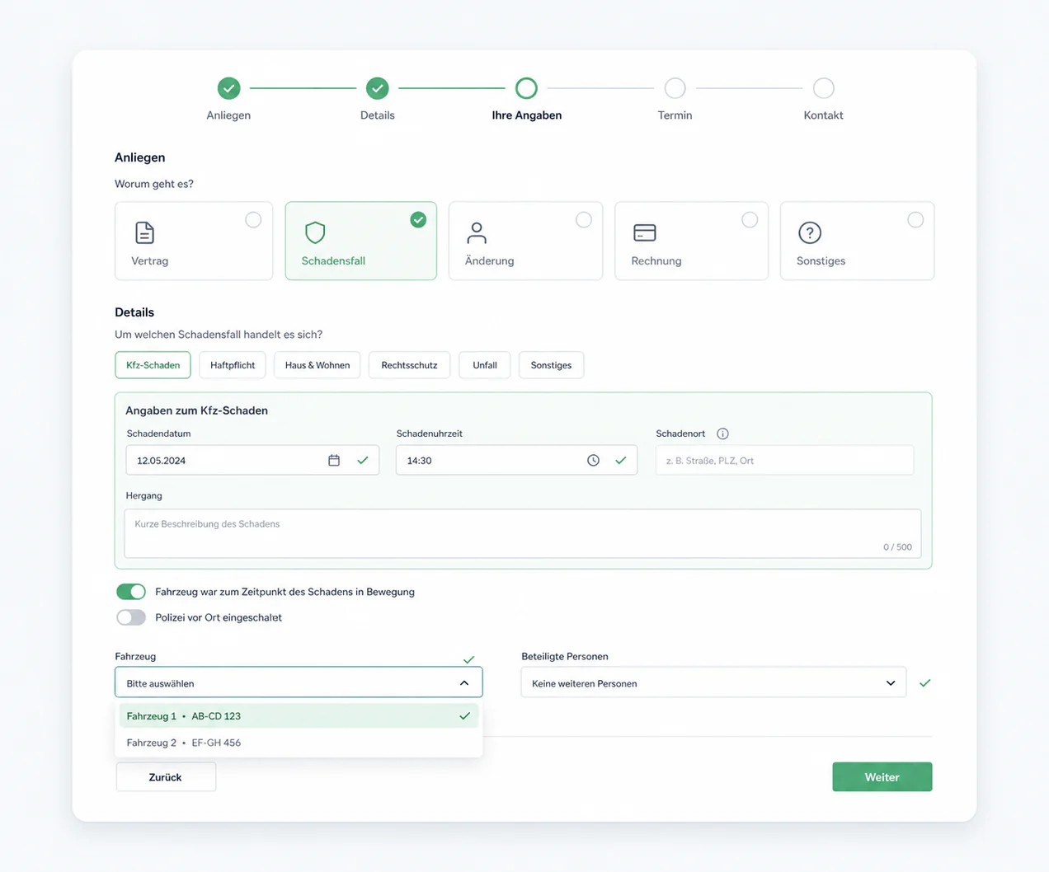Click the calendar icon in Schadendatum field
The image size is (1049, 872).
(334, 460)
